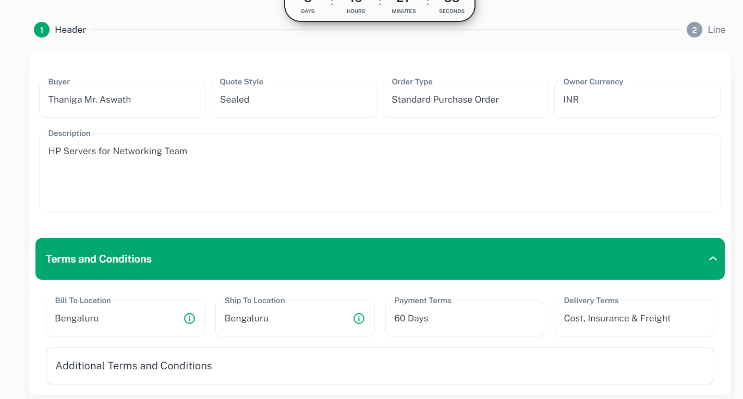Click the step 2 gray circle icon
The height and width of the screenshot is (399, 743).
694,30
